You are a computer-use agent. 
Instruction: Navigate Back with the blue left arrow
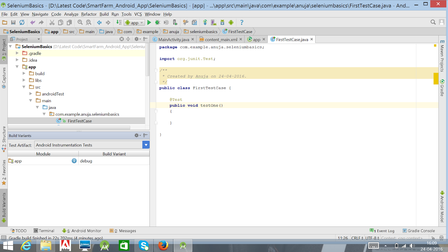[99, 22]
